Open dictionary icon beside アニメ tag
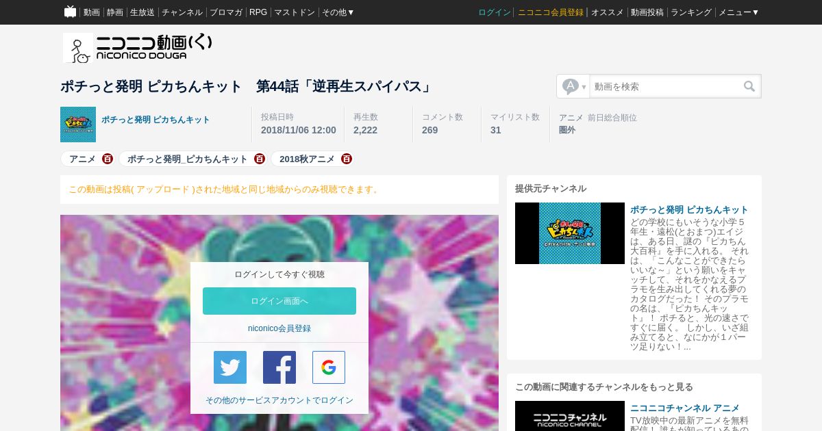This screenshot has height=431, width=822. [x=108, y=159]
